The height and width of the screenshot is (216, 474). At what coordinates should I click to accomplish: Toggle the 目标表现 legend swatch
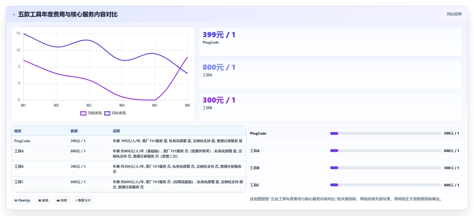tap(107, 113)
